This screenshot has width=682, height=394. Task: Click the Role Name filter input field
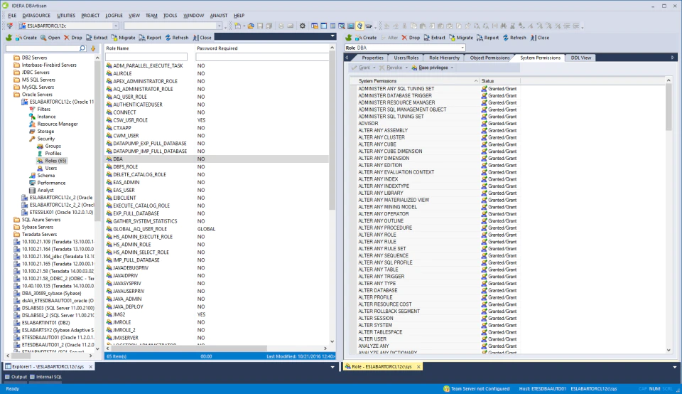pos(146,57)
